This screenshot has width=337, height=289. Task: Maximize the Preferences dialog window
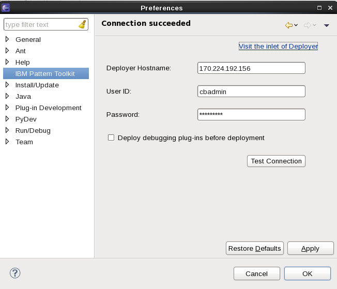tap(319, 8)
